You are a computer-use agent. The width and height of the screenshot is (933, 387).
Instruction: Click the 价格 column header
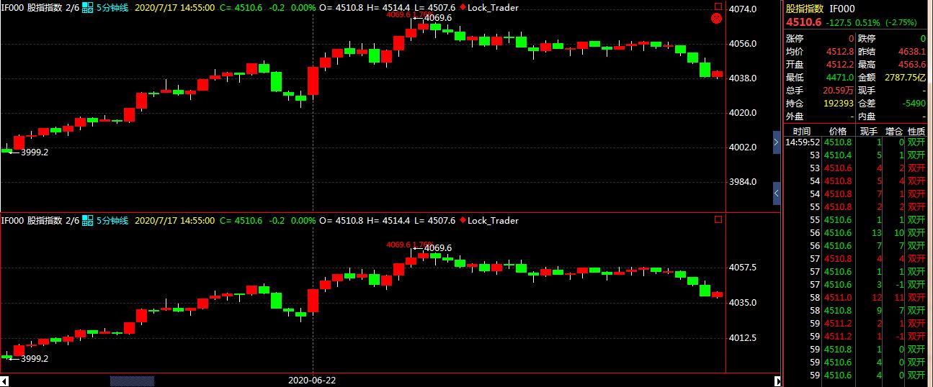(838, 131)
